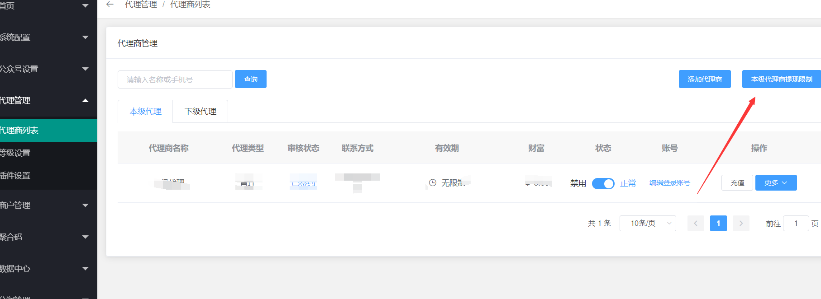This screenshot has width=821, height=299.
Task: Go to the next page arrow
Action: point(741,223)
